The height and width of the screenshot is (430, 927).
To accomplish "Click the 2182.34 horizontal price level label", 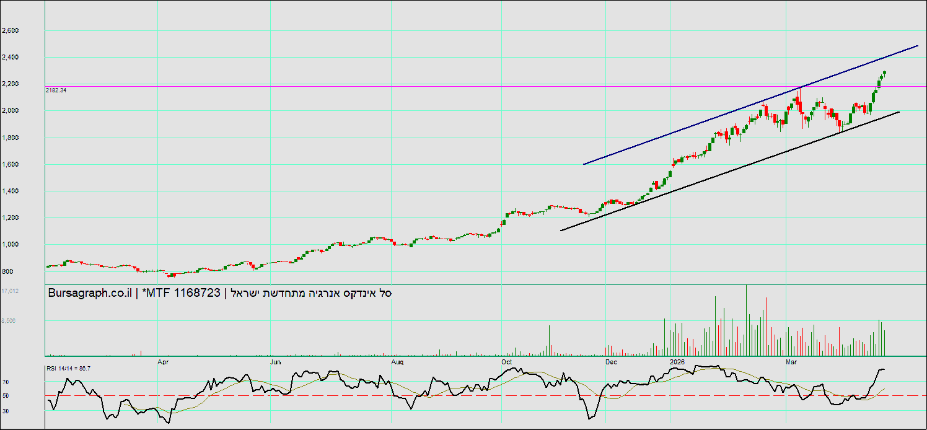I will tap(56, 90).
